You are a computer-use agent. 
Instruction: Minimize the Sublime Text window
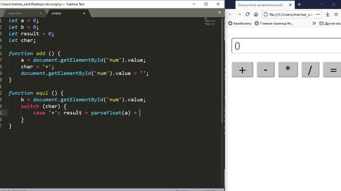click(x=194, y=4)
